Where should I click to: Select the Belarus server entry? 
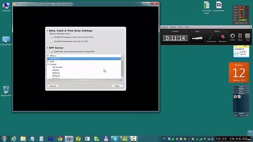click(x=56, y=73)
